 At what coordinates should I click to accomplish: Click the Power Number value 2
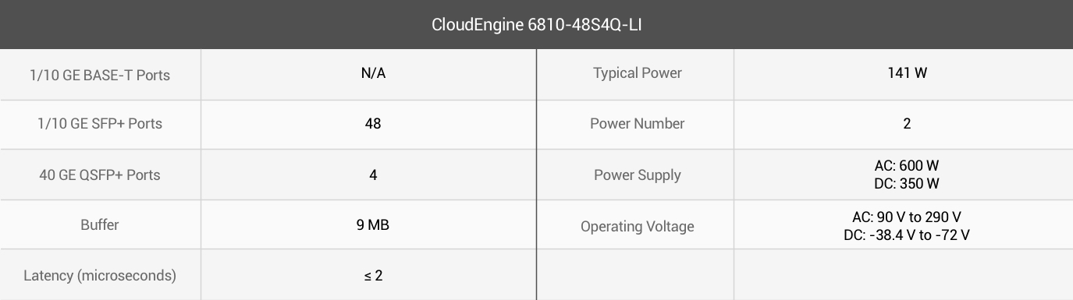click(x=907, y=123)
